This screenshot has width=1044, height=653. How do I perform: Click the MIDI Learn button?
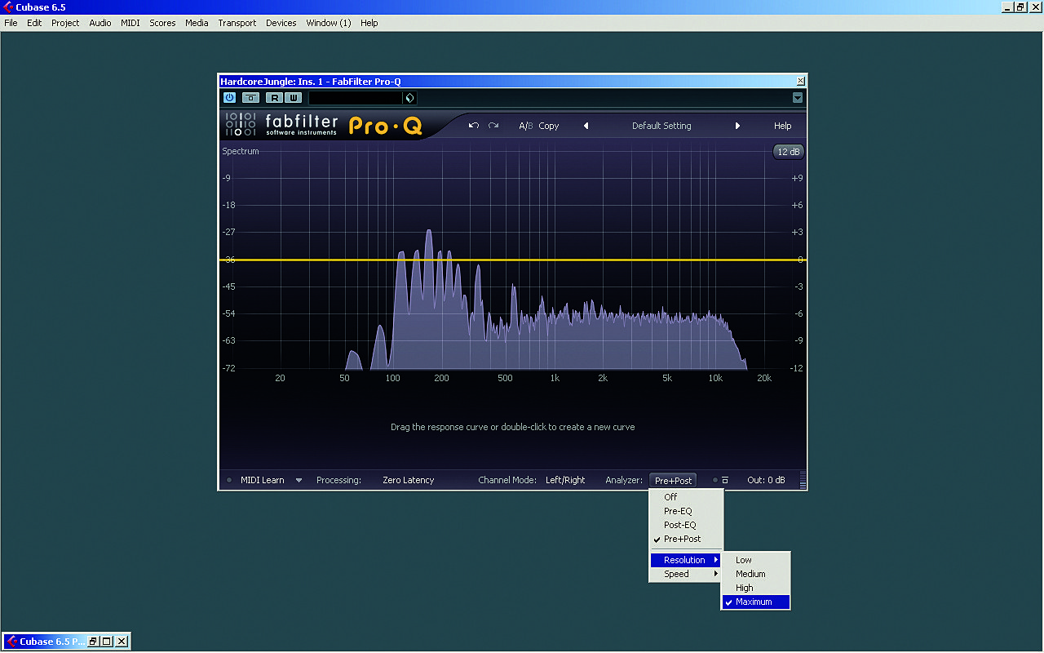(x=263, y=480)
